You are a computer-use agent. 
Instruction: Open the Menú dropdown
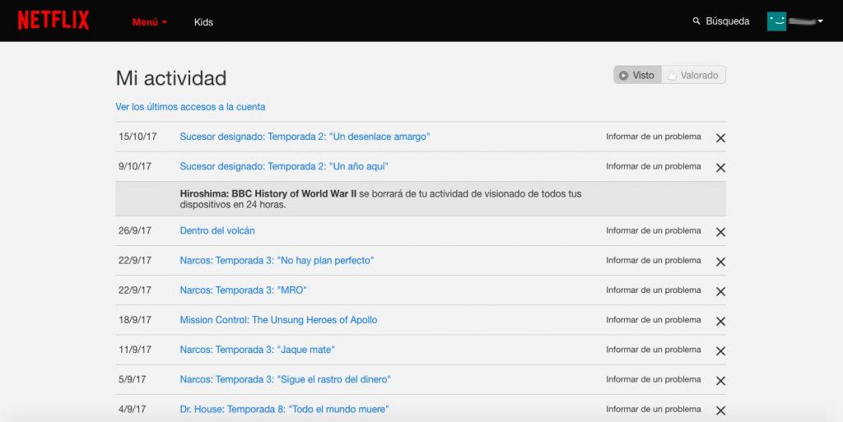point(150,22)
